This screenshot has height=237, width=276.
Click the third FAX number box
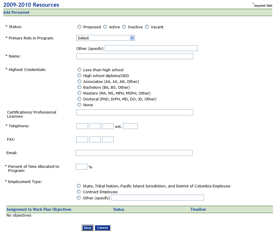[x=108, y=140]
